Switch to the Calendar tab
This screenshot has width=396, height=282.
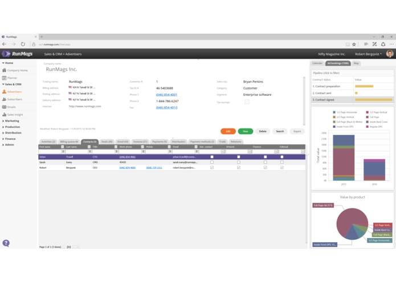[x=317, y=63]
